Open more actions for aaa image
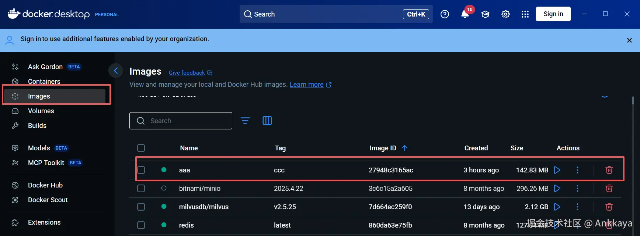This screenshot has height=236, width=640. click(577, 170)
